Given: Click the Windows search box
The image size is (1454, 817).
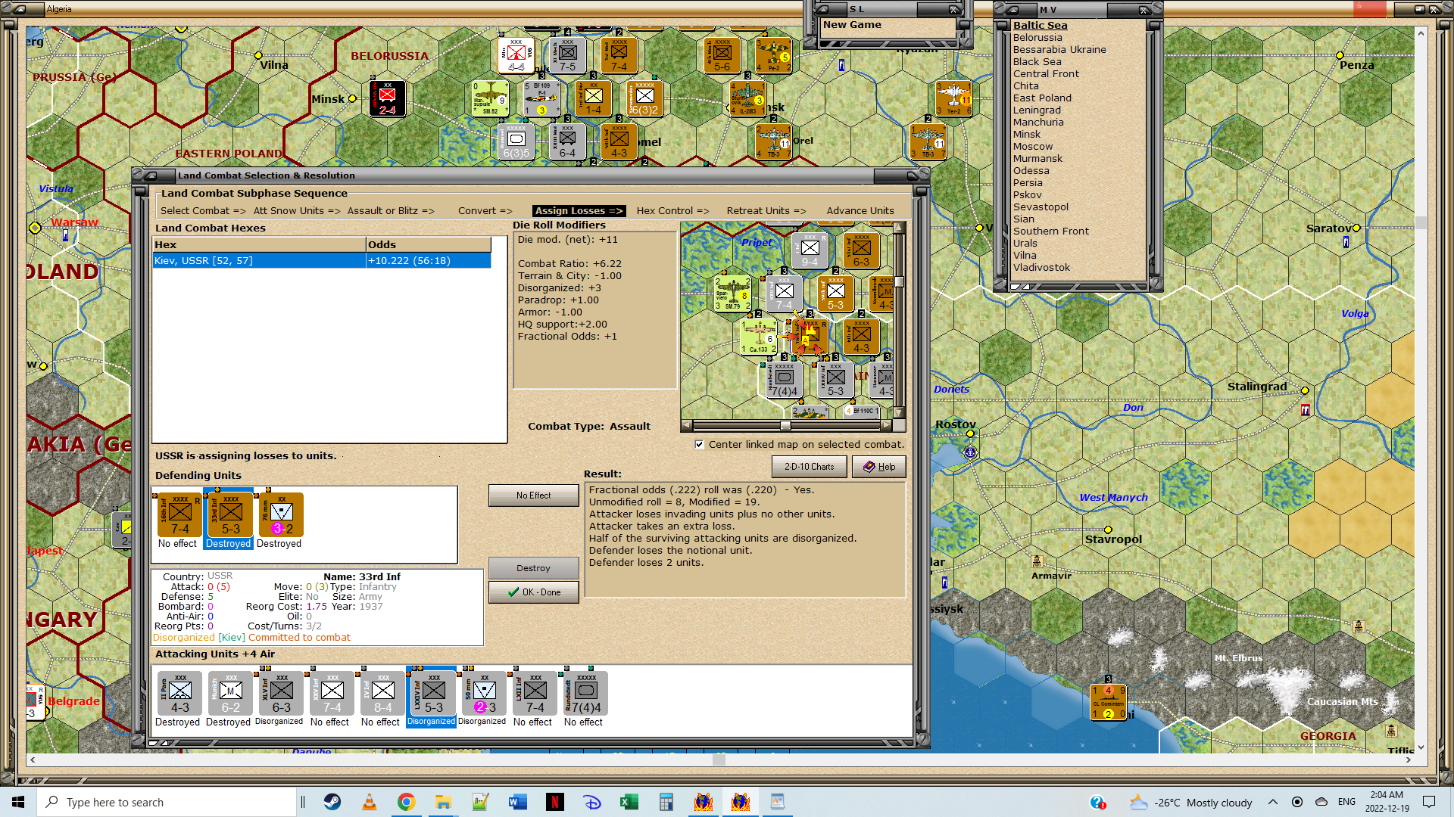Looking at the screenshot, I should pyautogui.click(x=167, y=802).
